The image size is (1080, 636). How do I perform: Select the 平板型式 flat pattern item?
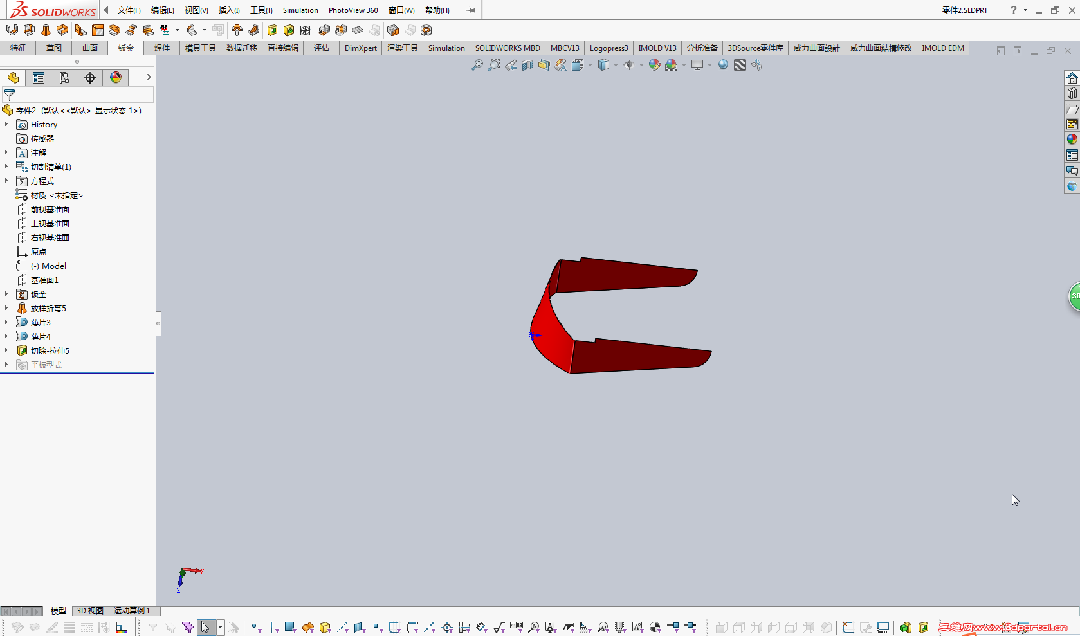pos(46,365)
